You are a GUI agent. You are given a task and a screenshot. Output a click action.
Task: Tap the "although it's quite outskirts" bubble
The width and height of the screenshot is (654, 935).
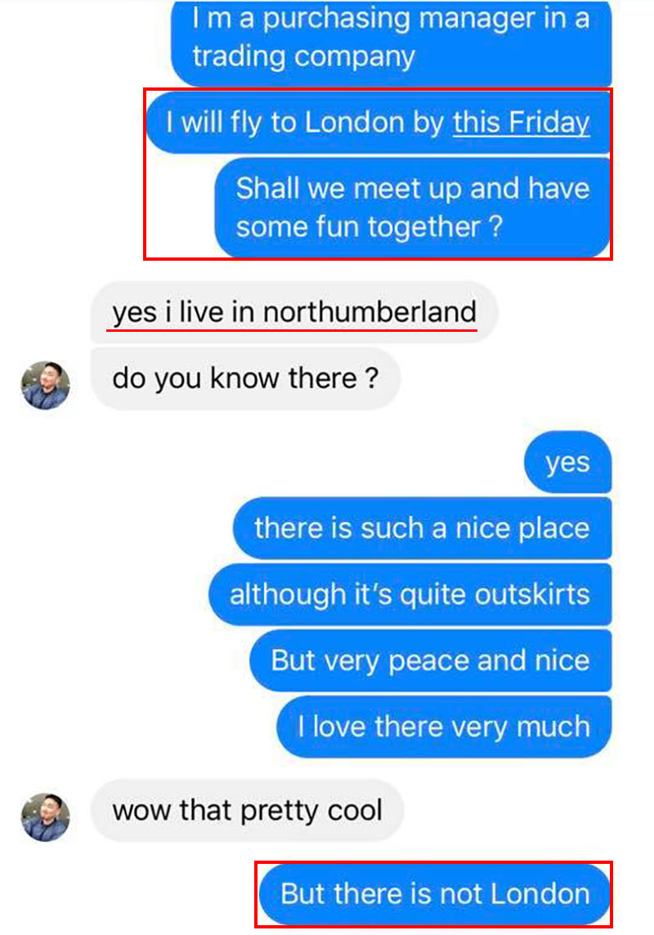[x=410, y=594]
